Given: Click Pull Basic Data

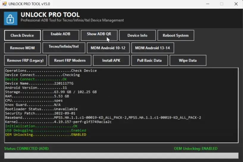Looking at the screenshot, I should (x=150, y=60).
